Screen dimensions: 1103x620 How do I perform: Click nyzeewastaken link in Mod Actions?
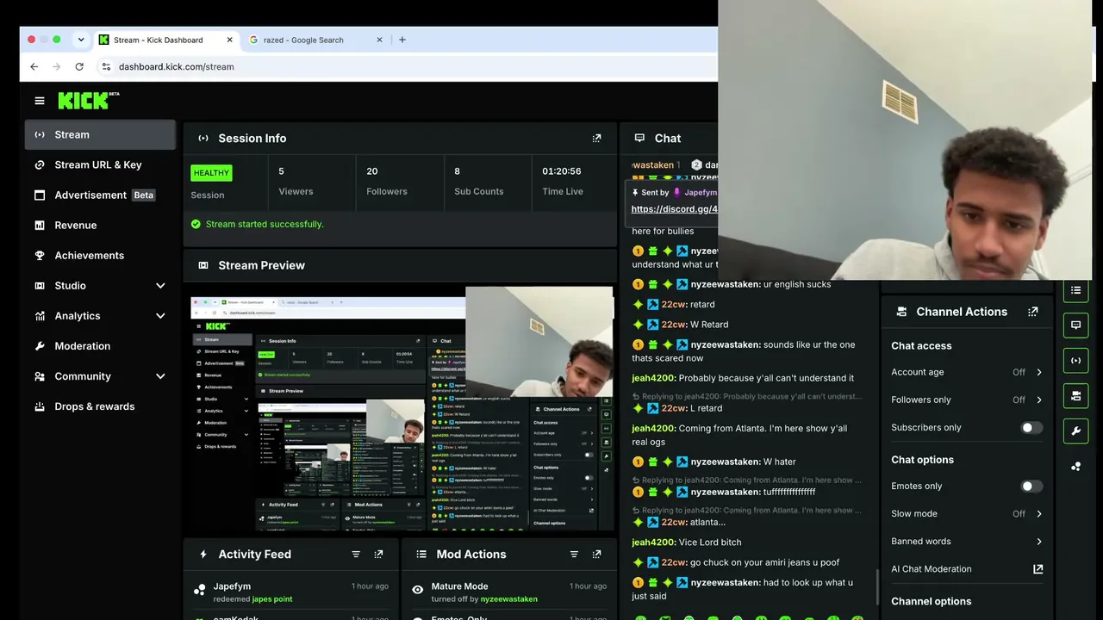click(508, 599)
